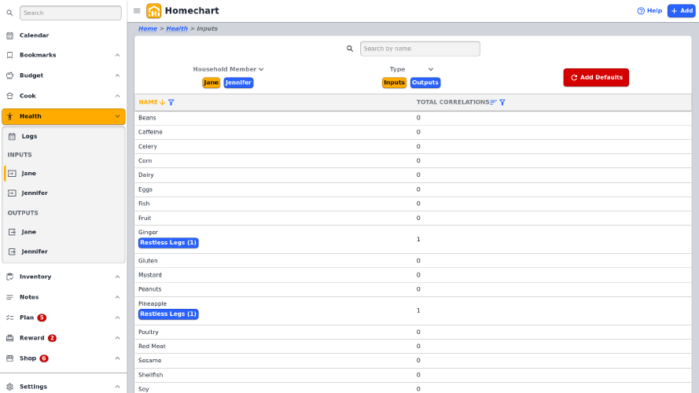Follow the Health breadcrumb link
The height and width of the screenshot is (393, 699).
pos(176,28)
